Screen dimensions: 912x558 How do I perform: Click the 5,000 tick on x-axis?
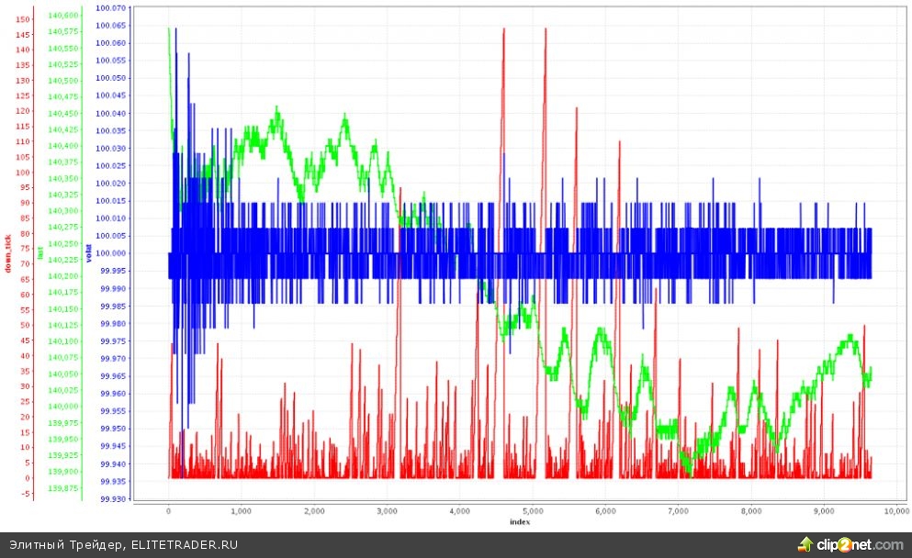click(x=533, y=511)
